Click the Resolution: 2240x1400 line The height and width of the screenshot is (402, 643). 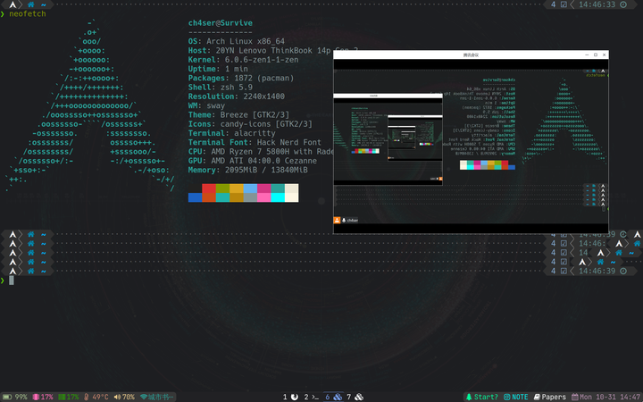236,96
